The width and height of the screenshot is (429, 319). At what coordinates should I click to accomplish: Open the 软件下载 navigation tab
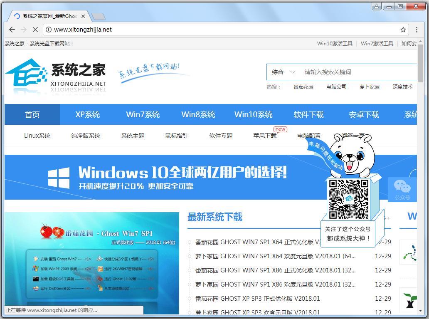(x=308, y=114)
